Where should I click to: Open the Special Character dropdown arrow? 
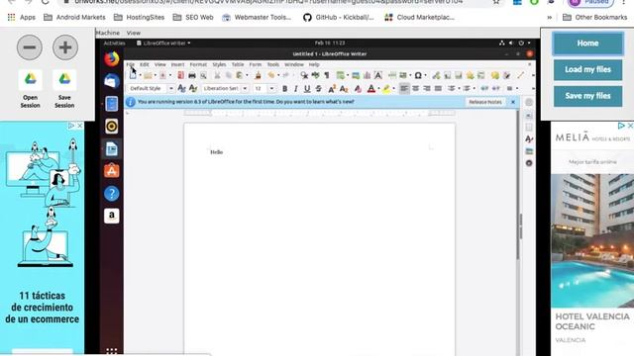[425, 75]
